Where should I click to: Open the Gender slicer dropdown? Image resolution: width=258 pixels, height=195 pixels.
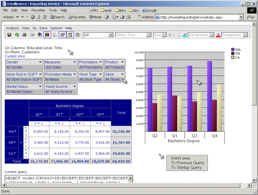pos(40,62)
